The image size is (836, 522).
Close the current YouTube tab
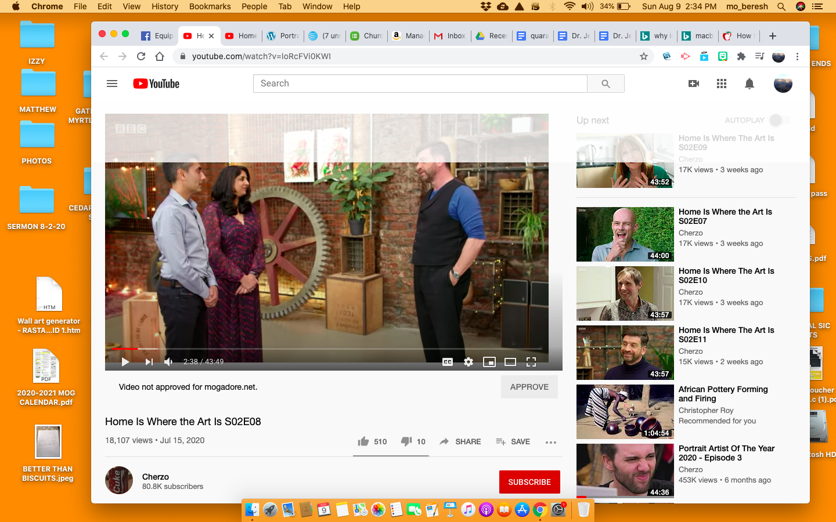[x=211, y=36]
